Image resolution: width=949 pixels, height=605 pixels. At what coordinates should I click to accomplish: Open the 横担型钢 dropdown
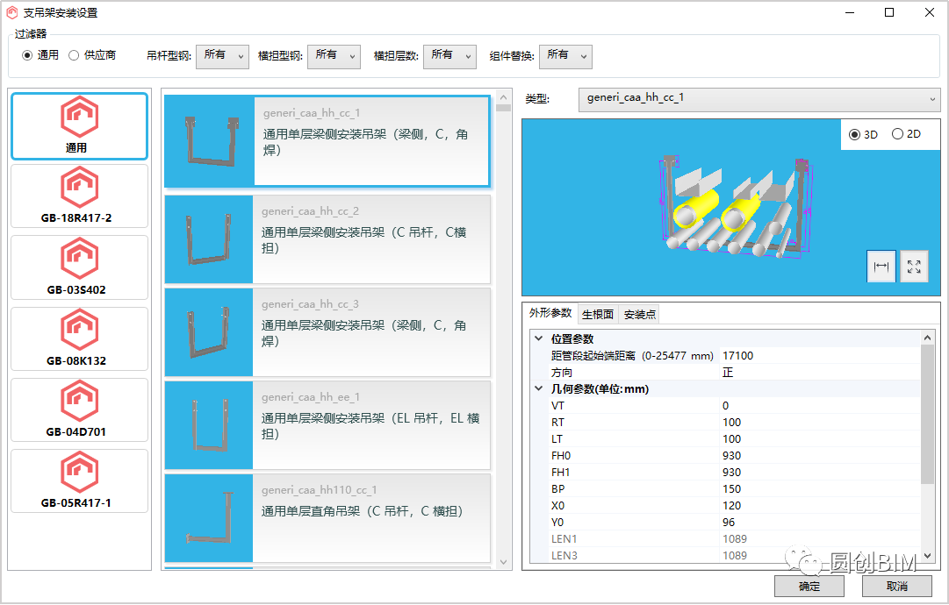pos(334,57)
